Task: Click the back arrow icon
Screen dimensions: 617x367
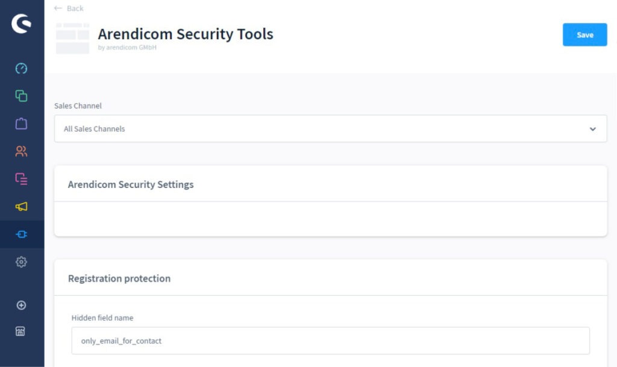Action: [58, 8]
